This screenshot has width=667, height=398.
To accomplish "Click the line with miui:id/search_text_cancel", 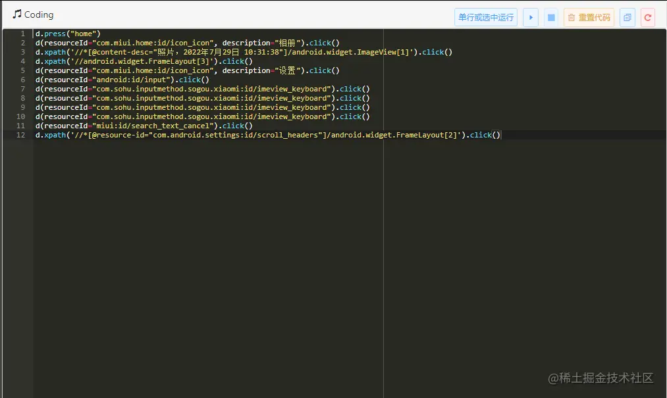I will pyautogui.click(x=144, y=126).
